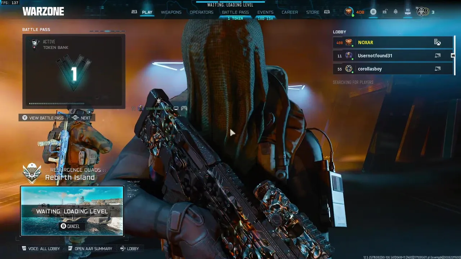This screenshot has height=259, width=461.
Task: Open the social lock icon in top bar
Action: (385, 12)
